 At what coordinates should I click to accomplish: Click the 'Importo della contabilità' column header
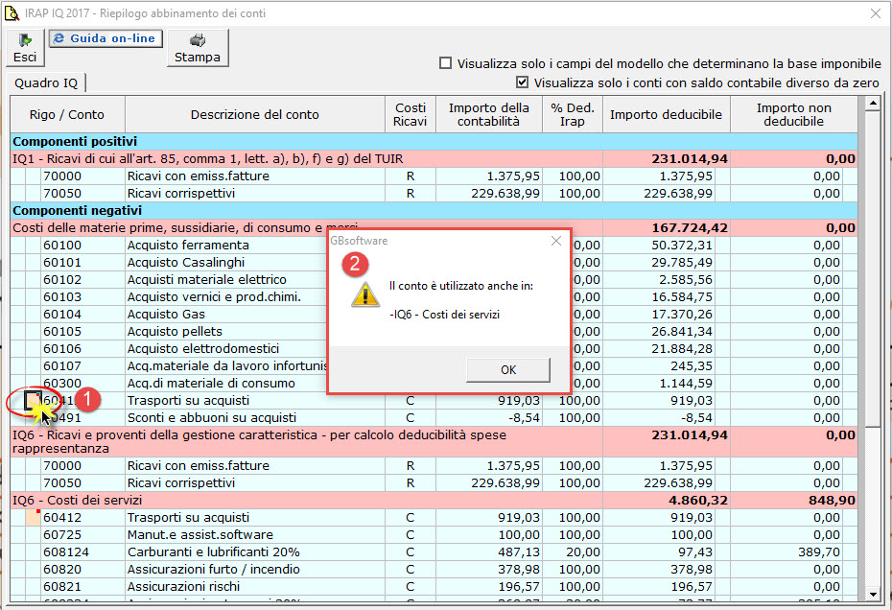(488, 114)
